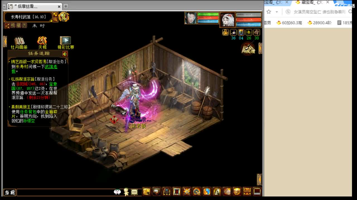Click the 孙悟空 quest link
This screenshot has height=200, width=357.
click(29, 121)
